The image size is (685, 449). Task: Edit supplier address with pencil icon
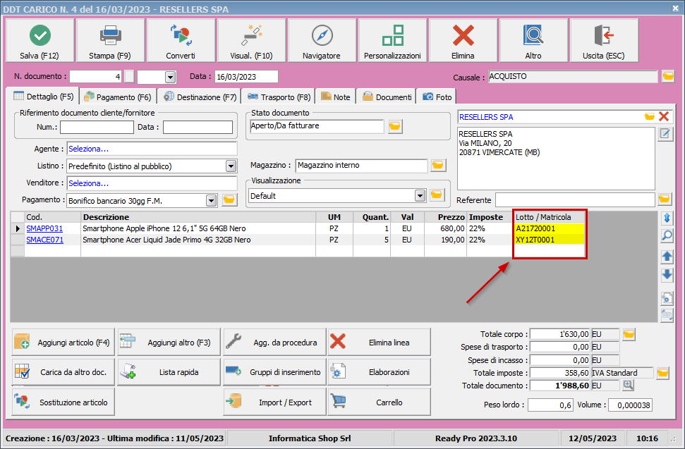pyautogui.click(x=665, y=134)
